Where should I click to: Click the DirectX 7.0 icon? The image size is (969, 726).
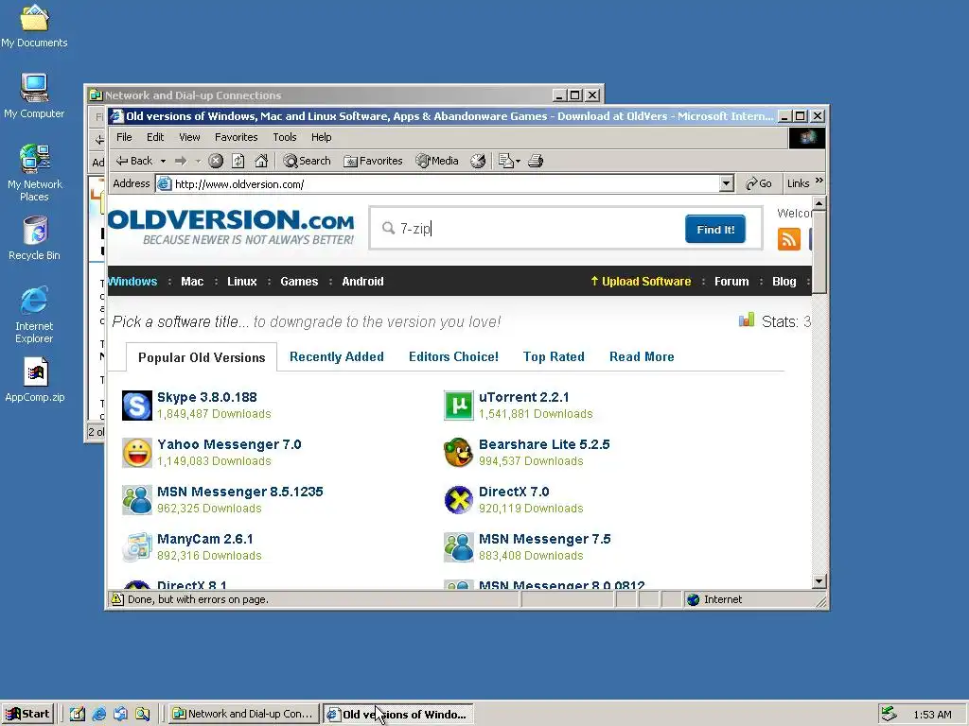pyautogui.click(x=459, y=500)
